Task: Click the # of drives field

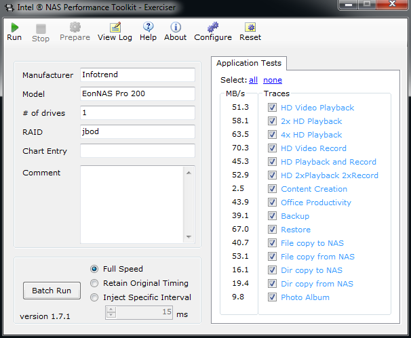Action: pyautogui.click(x=138, y=112)
